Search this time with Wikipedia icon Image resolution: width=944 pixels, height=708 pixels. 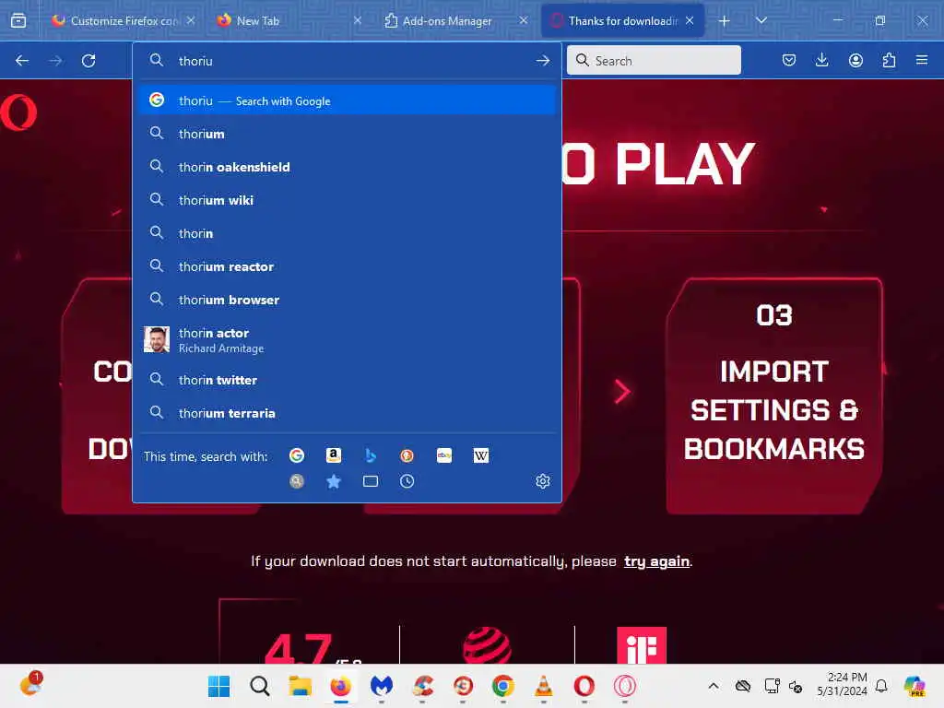(x=481, y=455)
